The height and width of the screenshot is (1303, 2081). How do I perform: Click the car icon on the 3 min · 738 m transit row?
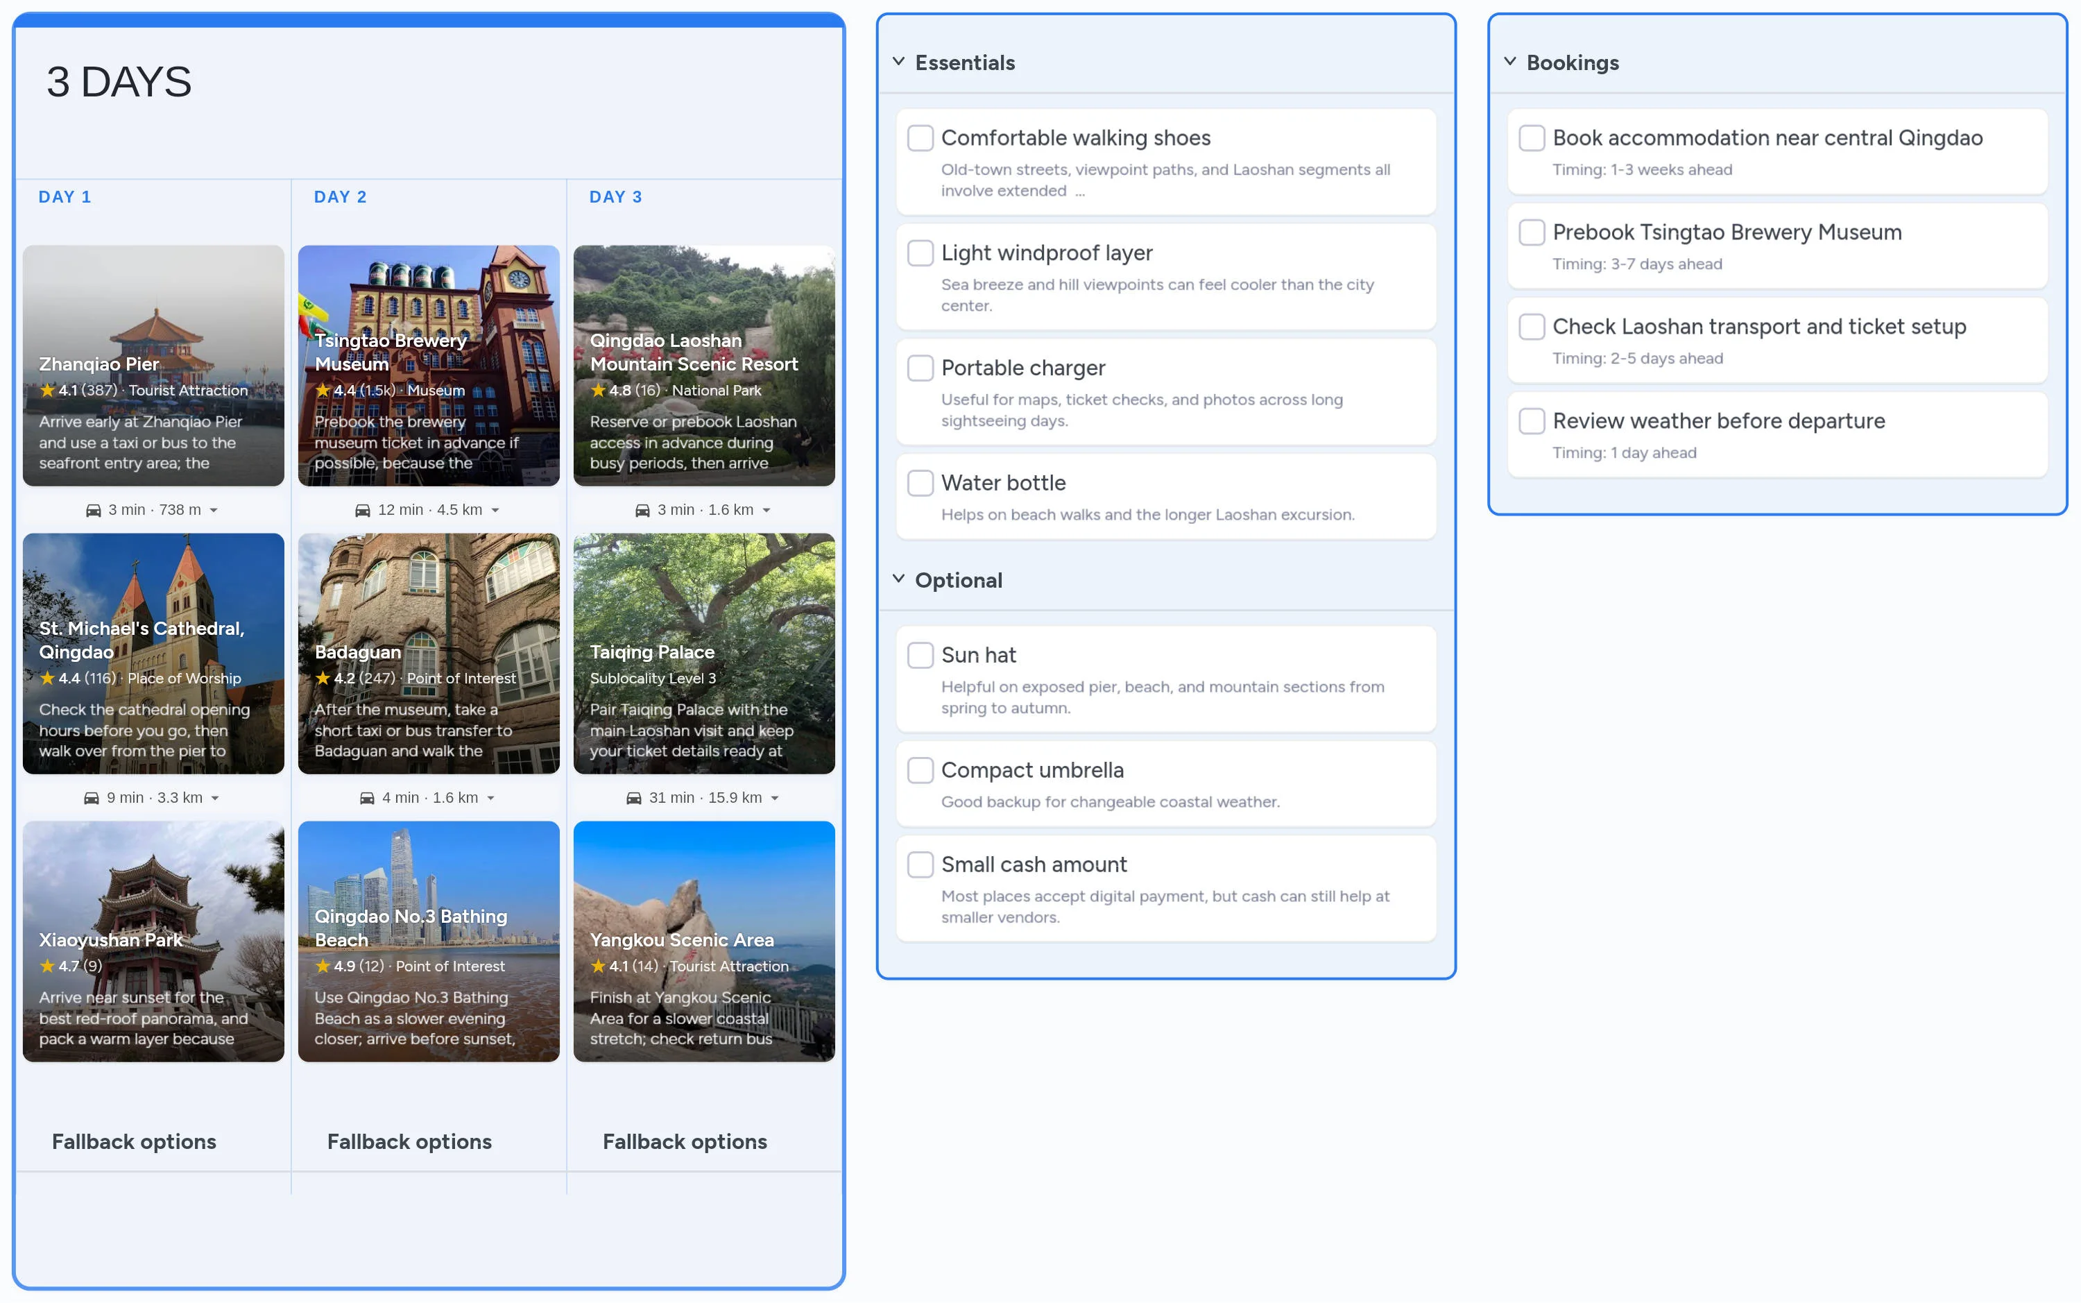96,509
